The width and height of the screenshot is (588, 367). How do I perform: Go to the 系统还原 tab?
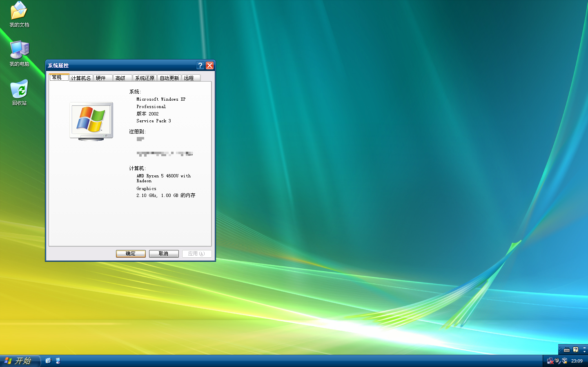pos(145,78)
